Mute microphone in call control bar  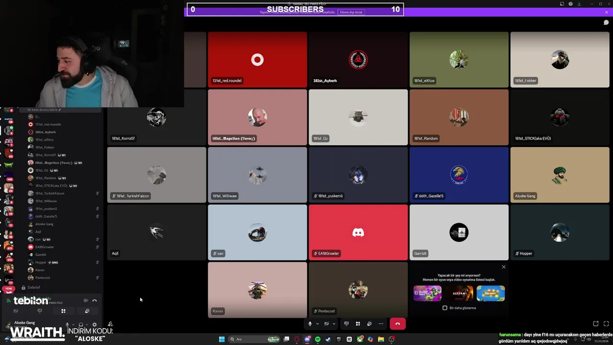tap(310, 324)
